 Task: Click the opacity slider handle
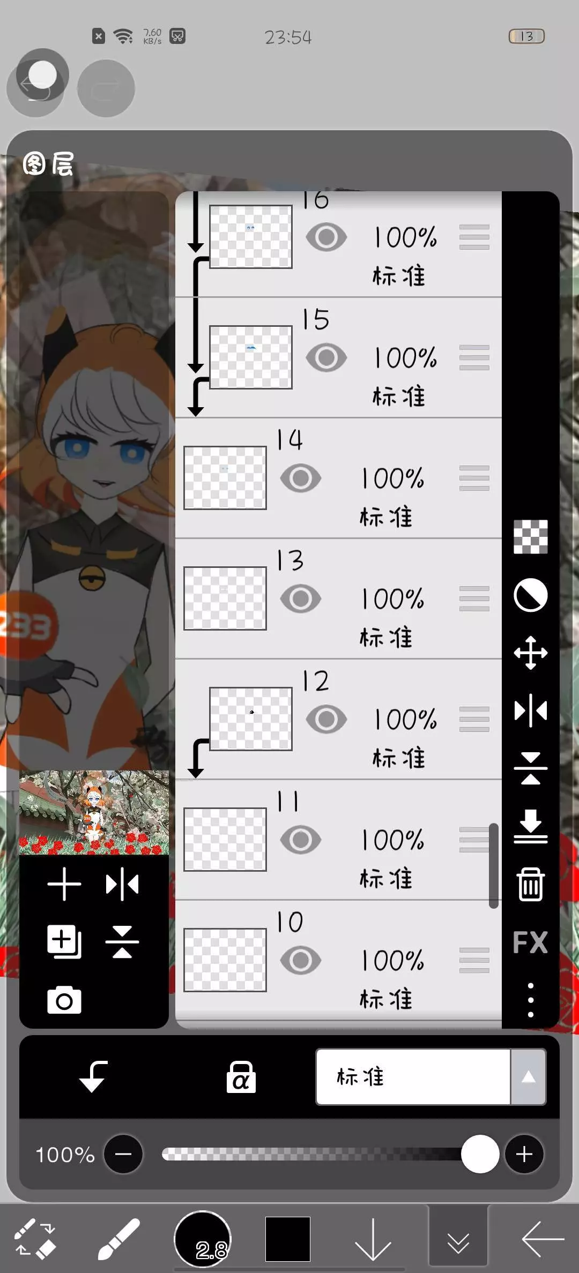480,1154
